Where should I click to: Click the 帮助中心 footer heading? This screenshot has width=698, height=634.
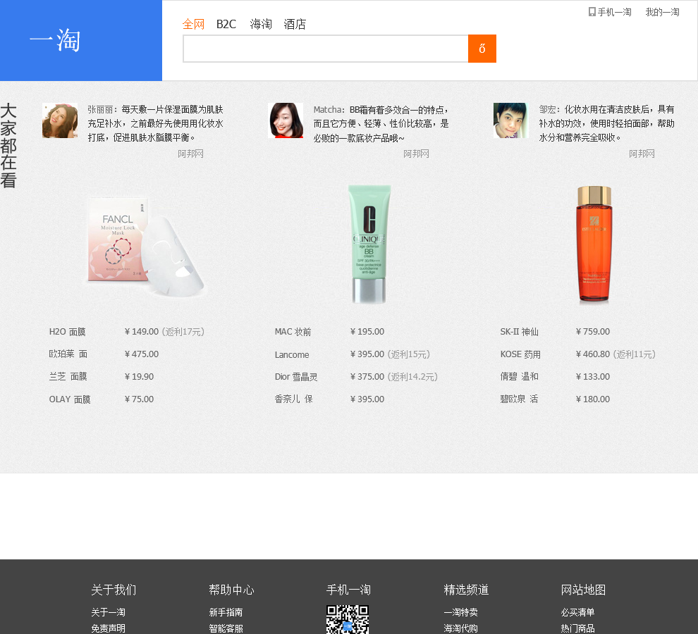tap(231, 590)
